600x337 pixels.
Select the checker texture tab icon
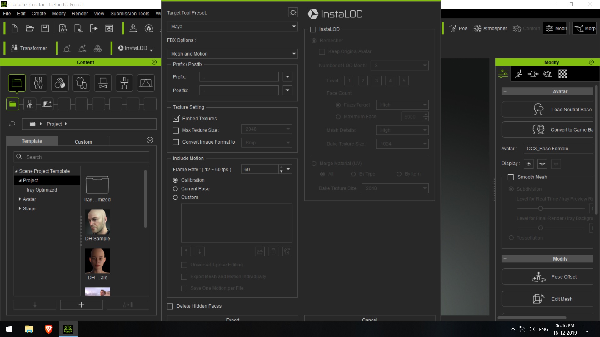pos(563,74)
